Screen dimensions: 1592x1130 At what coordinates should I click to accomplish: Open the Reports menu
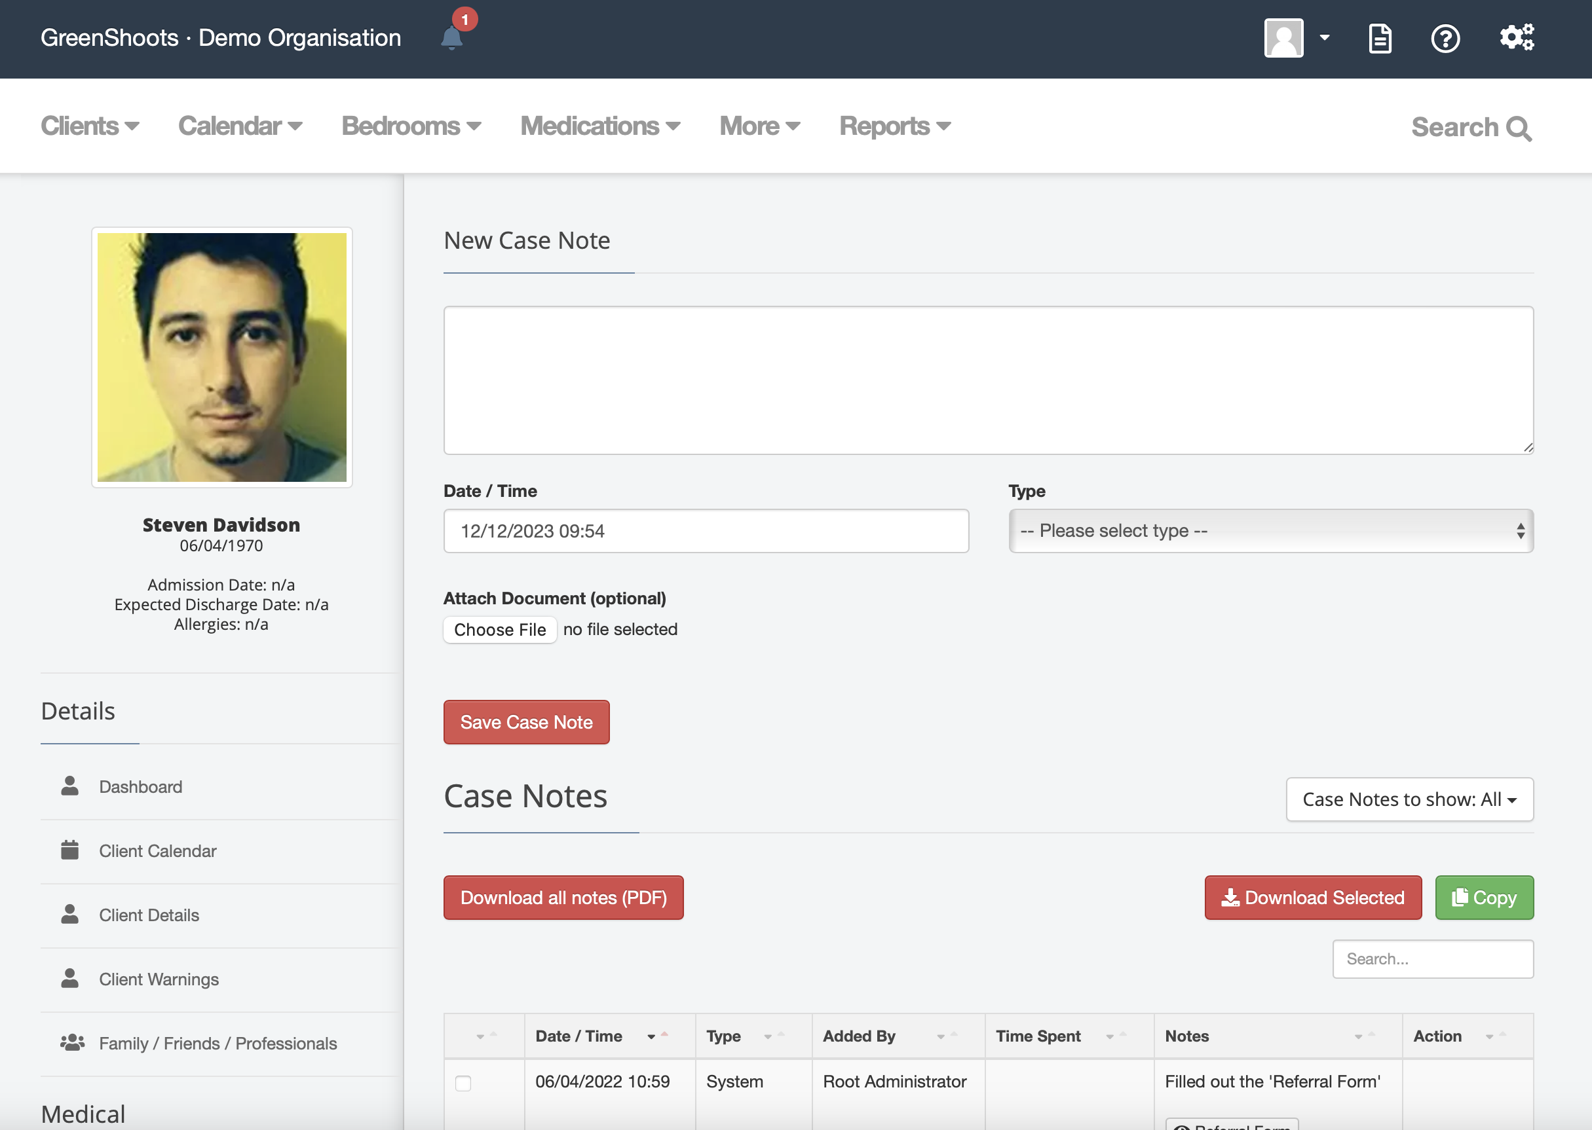[x=894, y=126]
